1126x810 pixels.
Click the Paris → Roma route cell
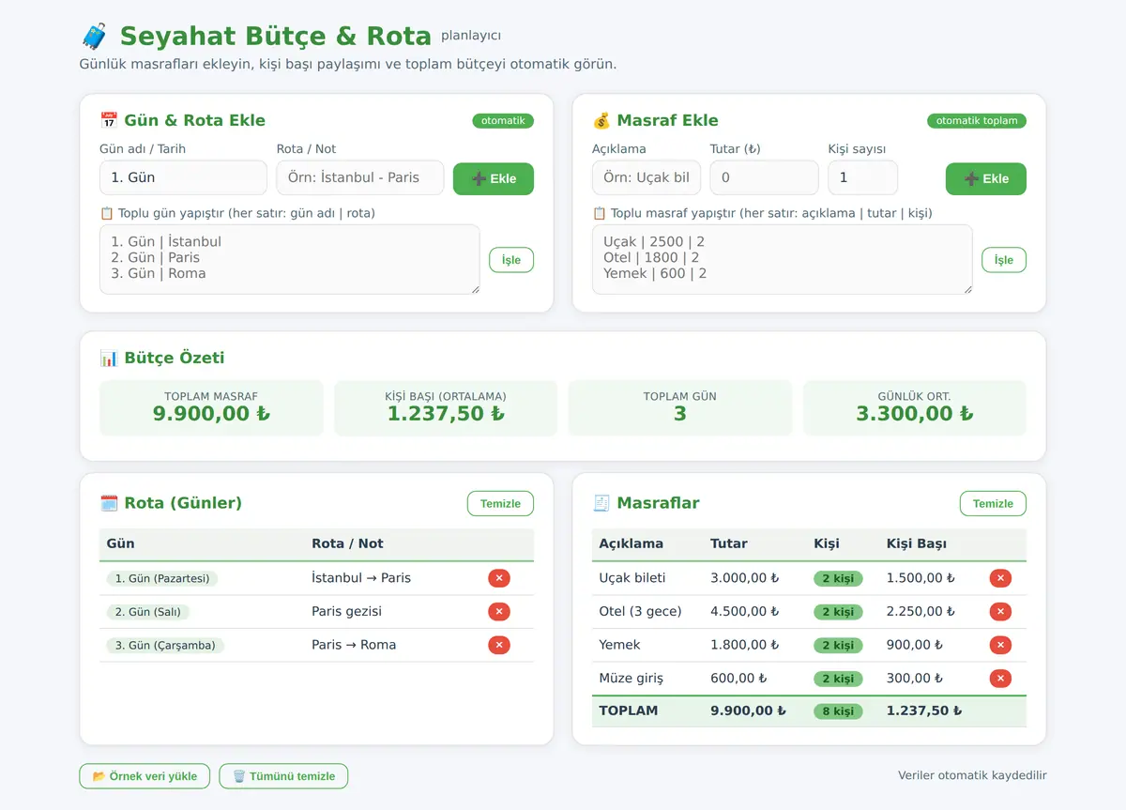pos(354,645)
